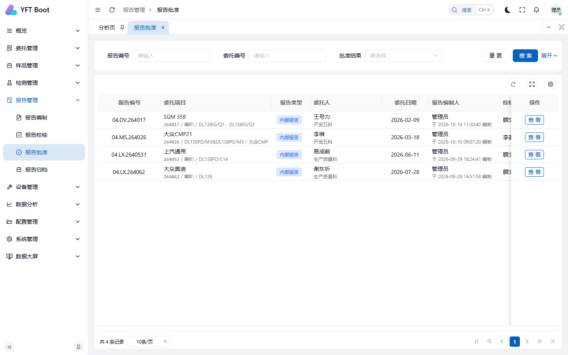Screen dimensions: 568x355
Task: Click the 重置 button
Action: (x=495, y=56)
